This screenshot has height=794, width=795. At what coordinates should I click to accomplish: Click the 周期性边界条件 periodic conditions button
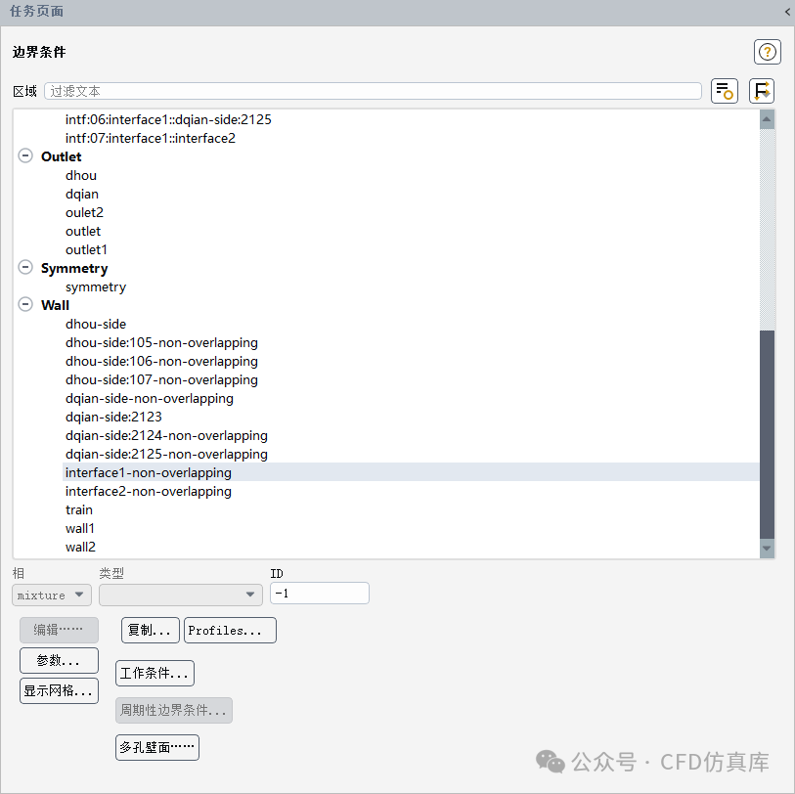(x=174, y=710)
